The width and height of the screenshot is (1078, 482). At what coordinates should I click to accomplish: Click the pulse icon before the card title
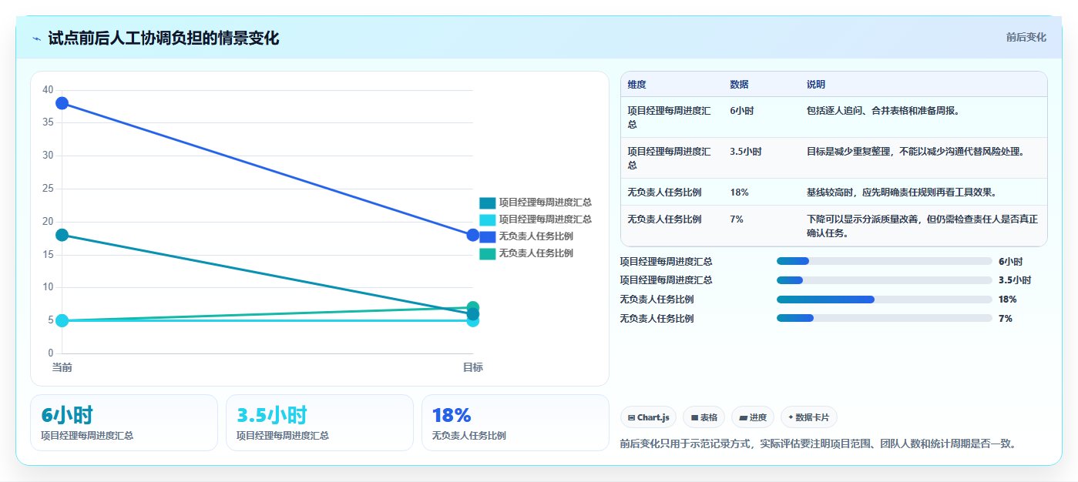tap(36, 38)
